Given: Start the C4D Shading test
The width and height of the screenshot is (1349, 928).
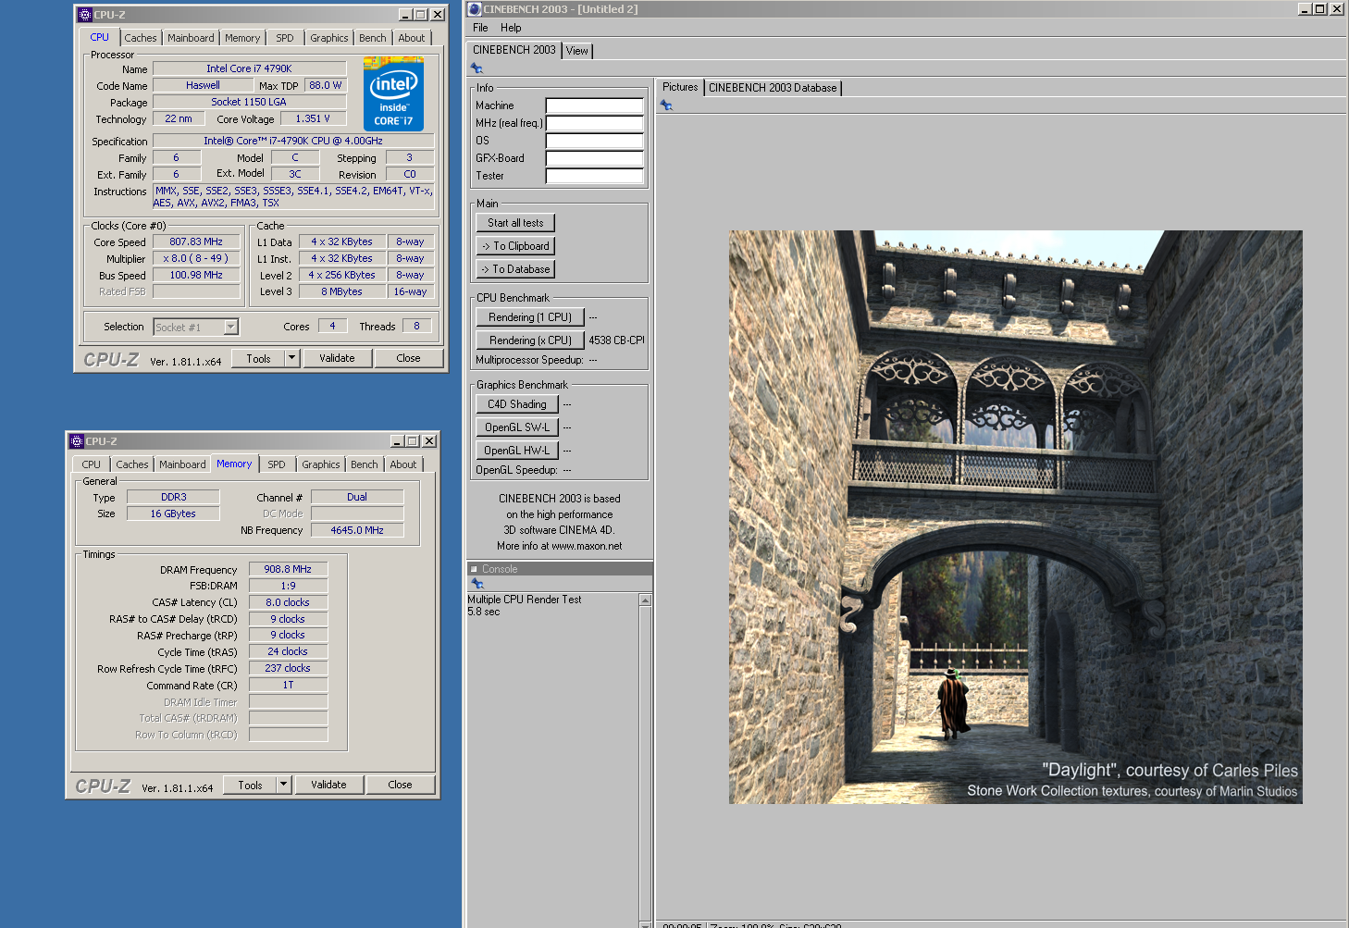Looking at the screenshot, I should [x=517, y=404].
